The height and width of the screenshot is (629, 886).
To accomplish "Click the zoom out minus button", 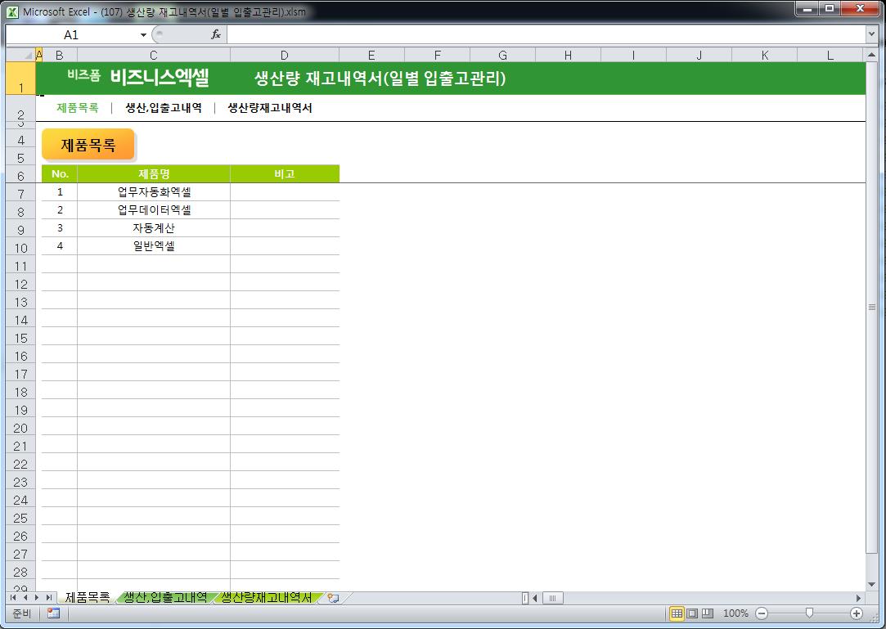I will [762, 613].
